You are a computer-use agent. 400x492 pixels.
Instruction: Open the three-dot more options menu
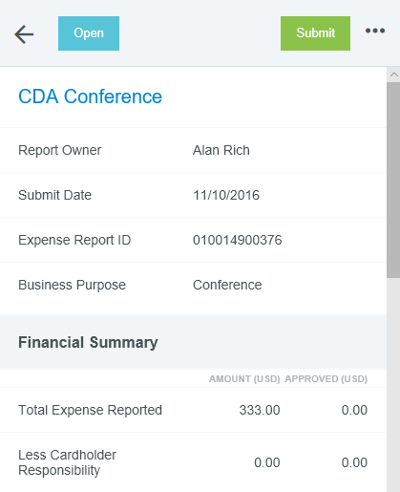pos(375,31)
